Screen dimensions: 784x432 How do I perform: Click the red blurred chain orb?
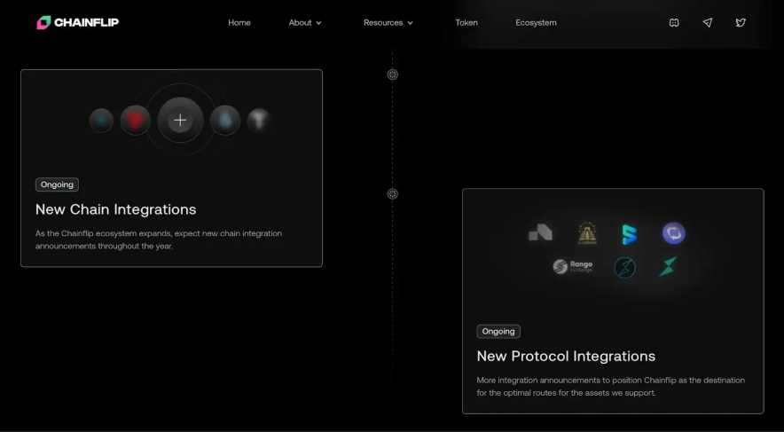coord(136,119)
